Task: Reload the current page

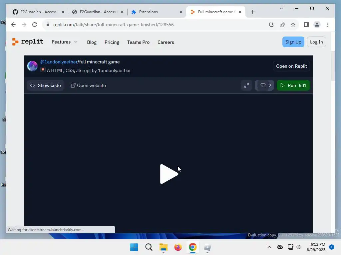Action: pyautogui.click(x=35, y=25)
